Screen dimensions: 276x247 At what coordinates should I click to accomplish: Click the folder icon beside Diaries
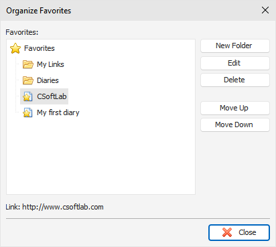point(28,80)
